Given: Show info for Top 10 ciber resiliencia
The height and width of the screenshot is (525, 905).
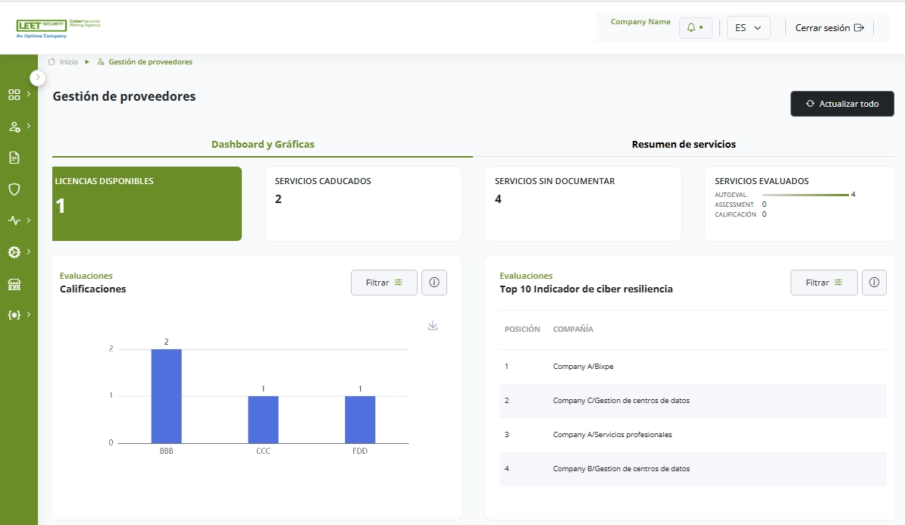Looking at the screenshot, I should pyautogui.click(x=874, y=283).
